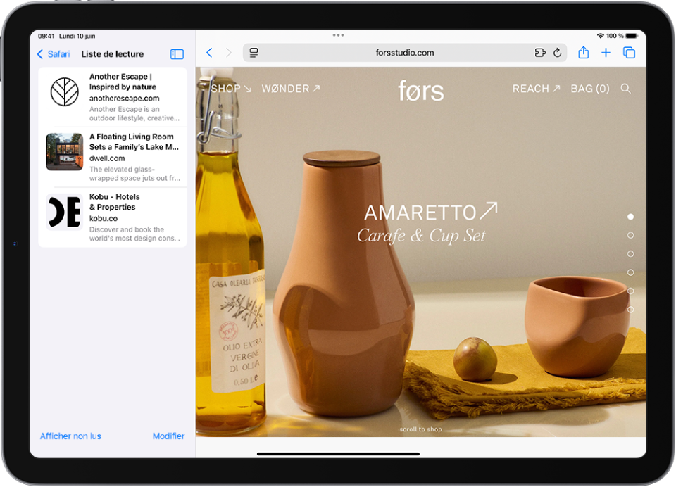Image resolution: width=676 pixels, height=487 pixels.
Task: Open the WØNDER menu link
Action: 290,89
